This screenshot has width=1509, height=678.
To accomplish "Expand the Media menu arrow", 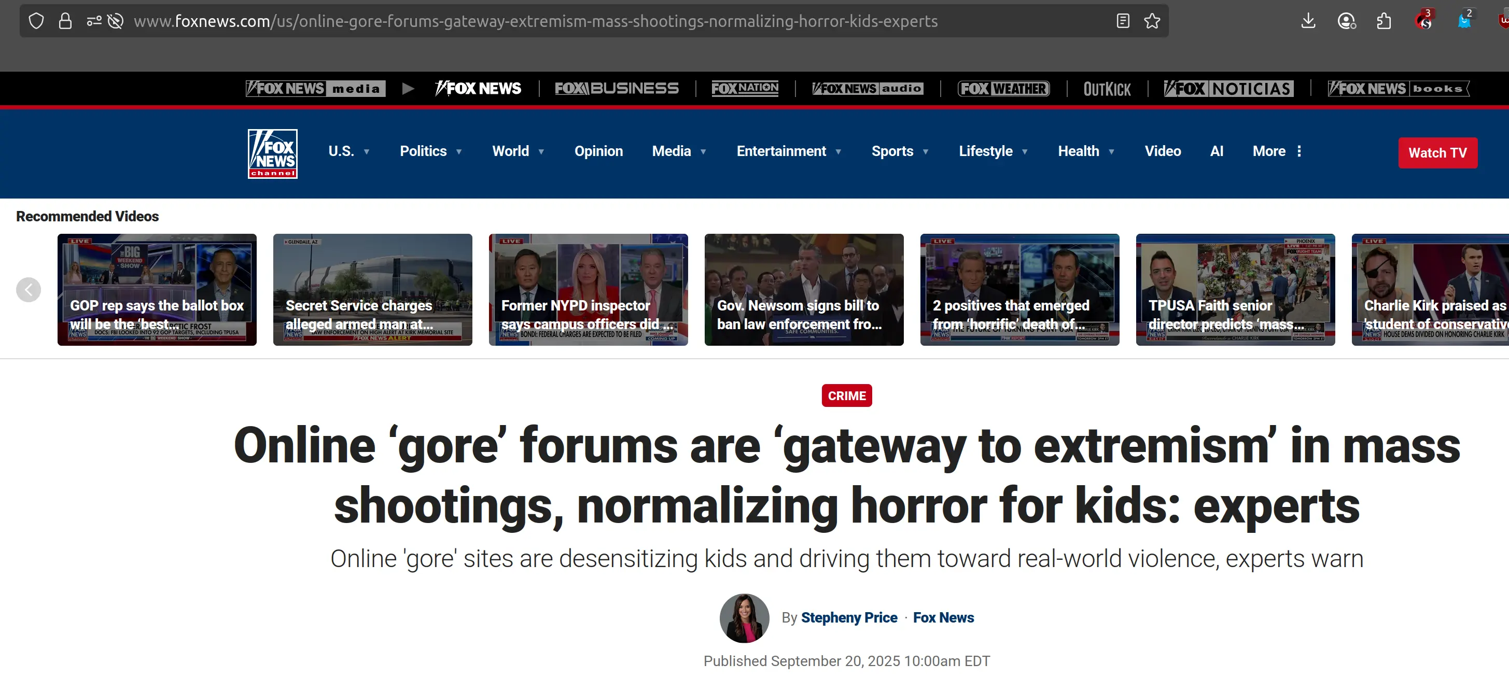I will click(x=703, y=152).
